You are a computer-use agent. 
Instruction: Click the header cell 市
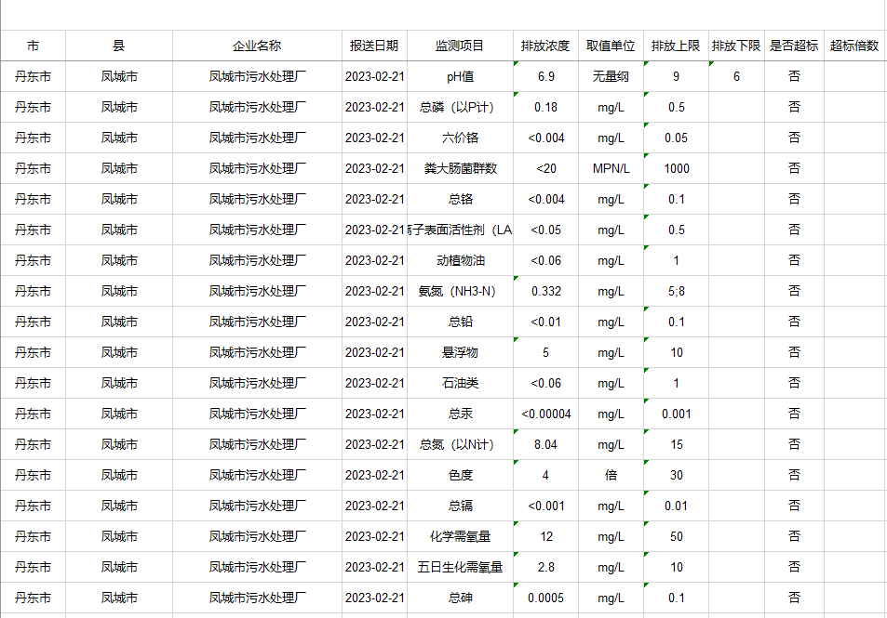[33, 46]
